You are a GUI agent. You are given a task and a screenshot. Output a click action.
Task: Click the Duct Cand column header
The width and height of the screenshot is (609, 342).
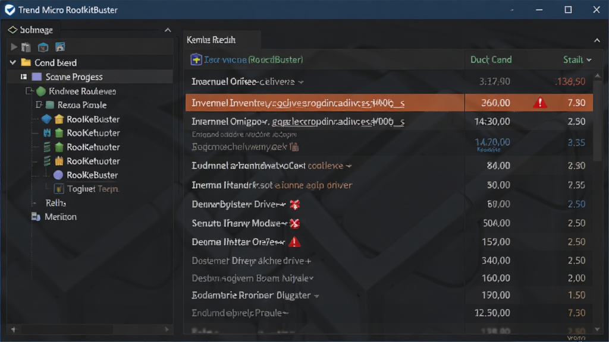491,60
